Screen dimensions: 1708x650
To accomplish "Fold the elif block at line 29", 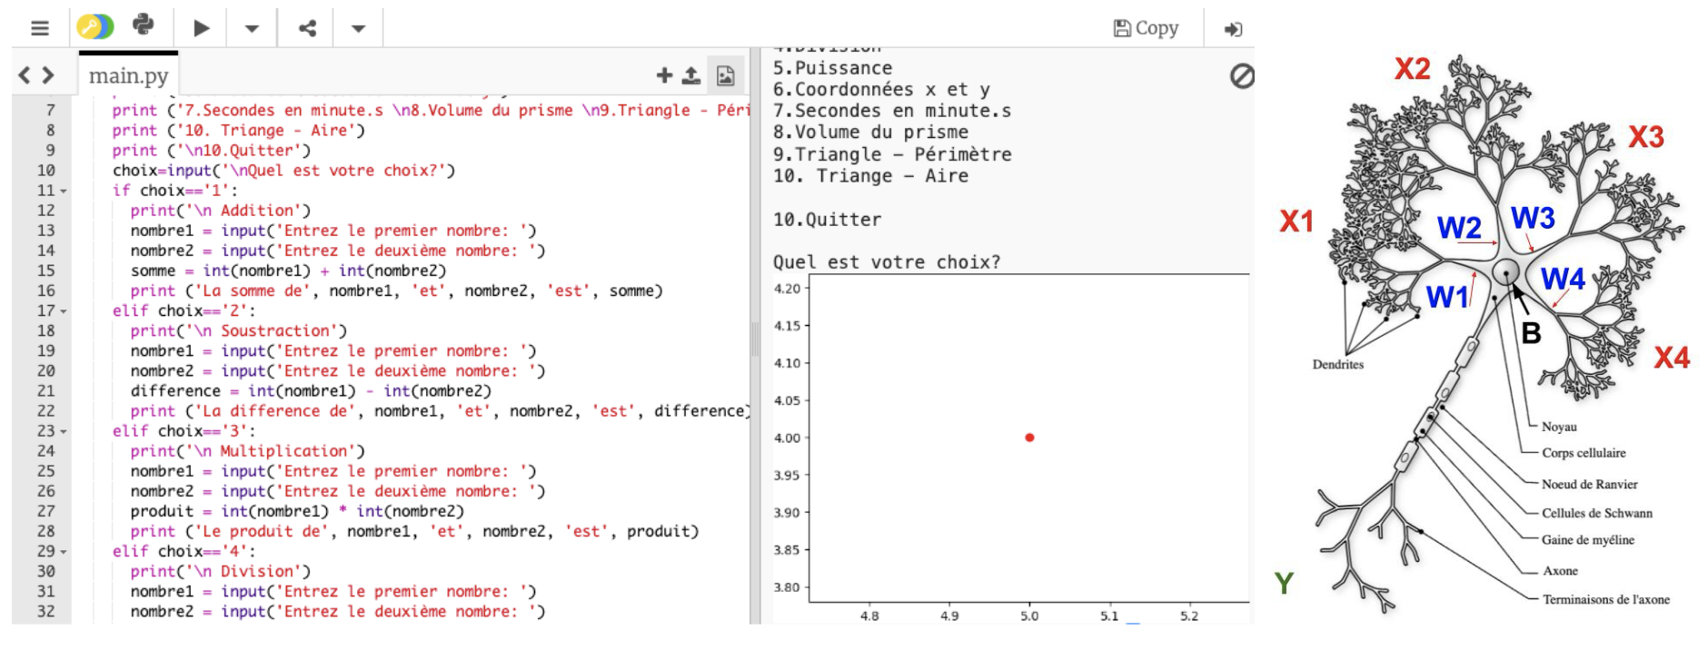I will pos(64,552).
